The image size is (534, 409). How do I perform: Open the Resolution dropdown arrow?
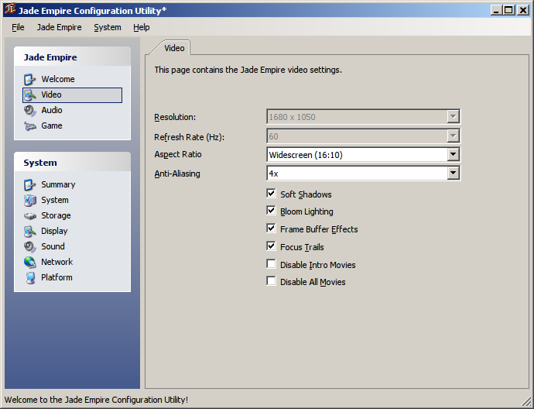coord(453,116)
